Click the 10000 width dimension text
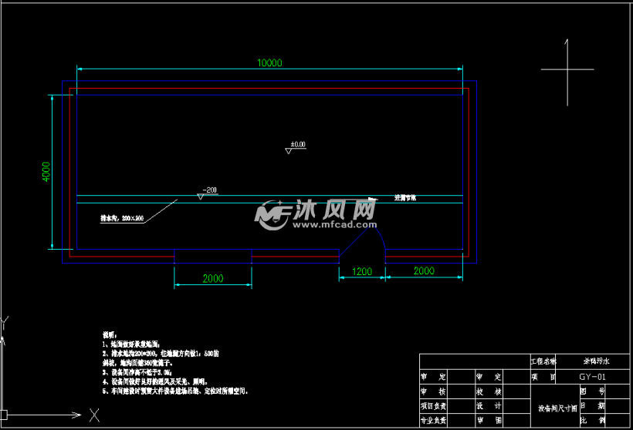The height and width of the screenshot is (430, 633). [x=269, y=63]
